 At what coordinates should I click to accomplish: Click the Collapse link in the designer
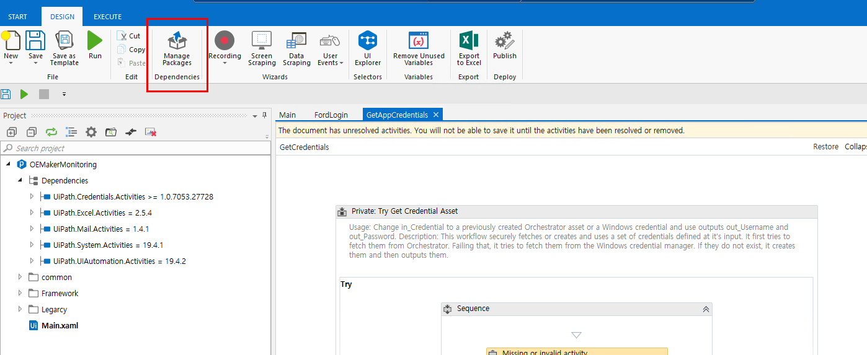tap(856, 147)
